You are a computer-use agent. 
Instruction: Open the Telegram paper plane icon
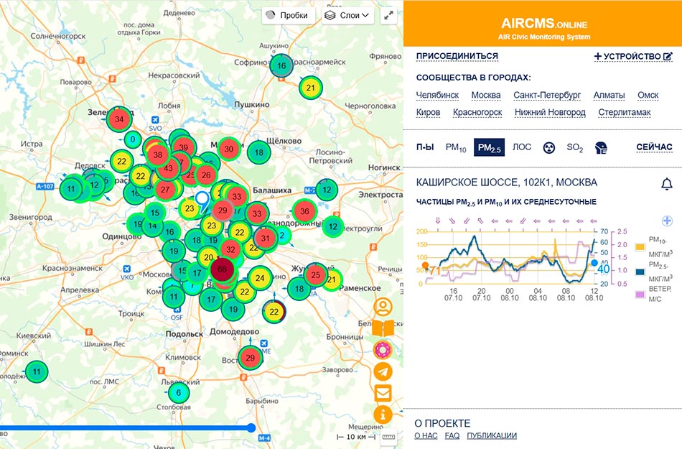pos(384,371)
